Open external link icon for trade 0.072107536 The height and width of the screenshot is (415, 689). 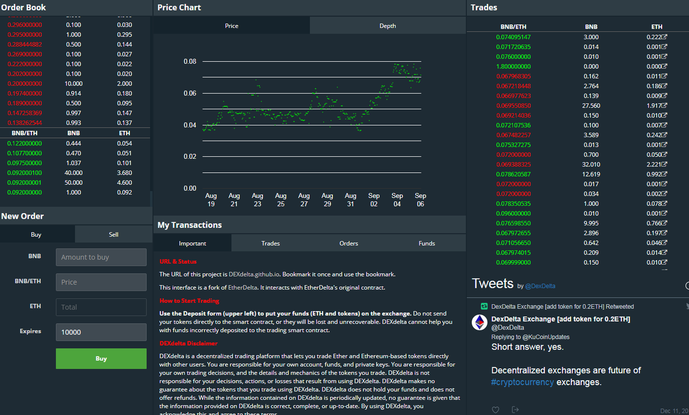point(665,125)
